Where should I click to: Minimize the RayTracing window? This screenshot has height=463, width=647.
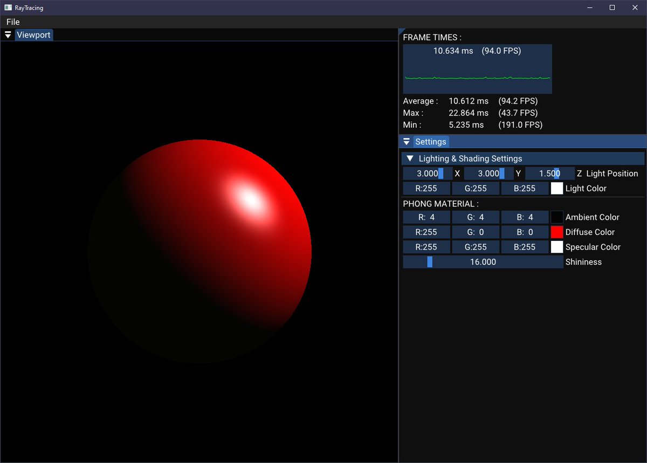[x=589, y=8]
